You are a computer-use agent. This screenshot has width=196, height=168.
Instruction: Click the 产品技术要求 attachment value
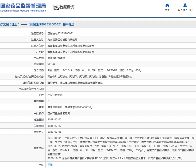tap(55, 95)
